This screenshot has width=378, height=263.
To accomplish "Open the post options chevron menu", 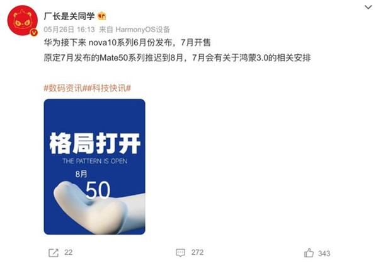I will 368,7.
